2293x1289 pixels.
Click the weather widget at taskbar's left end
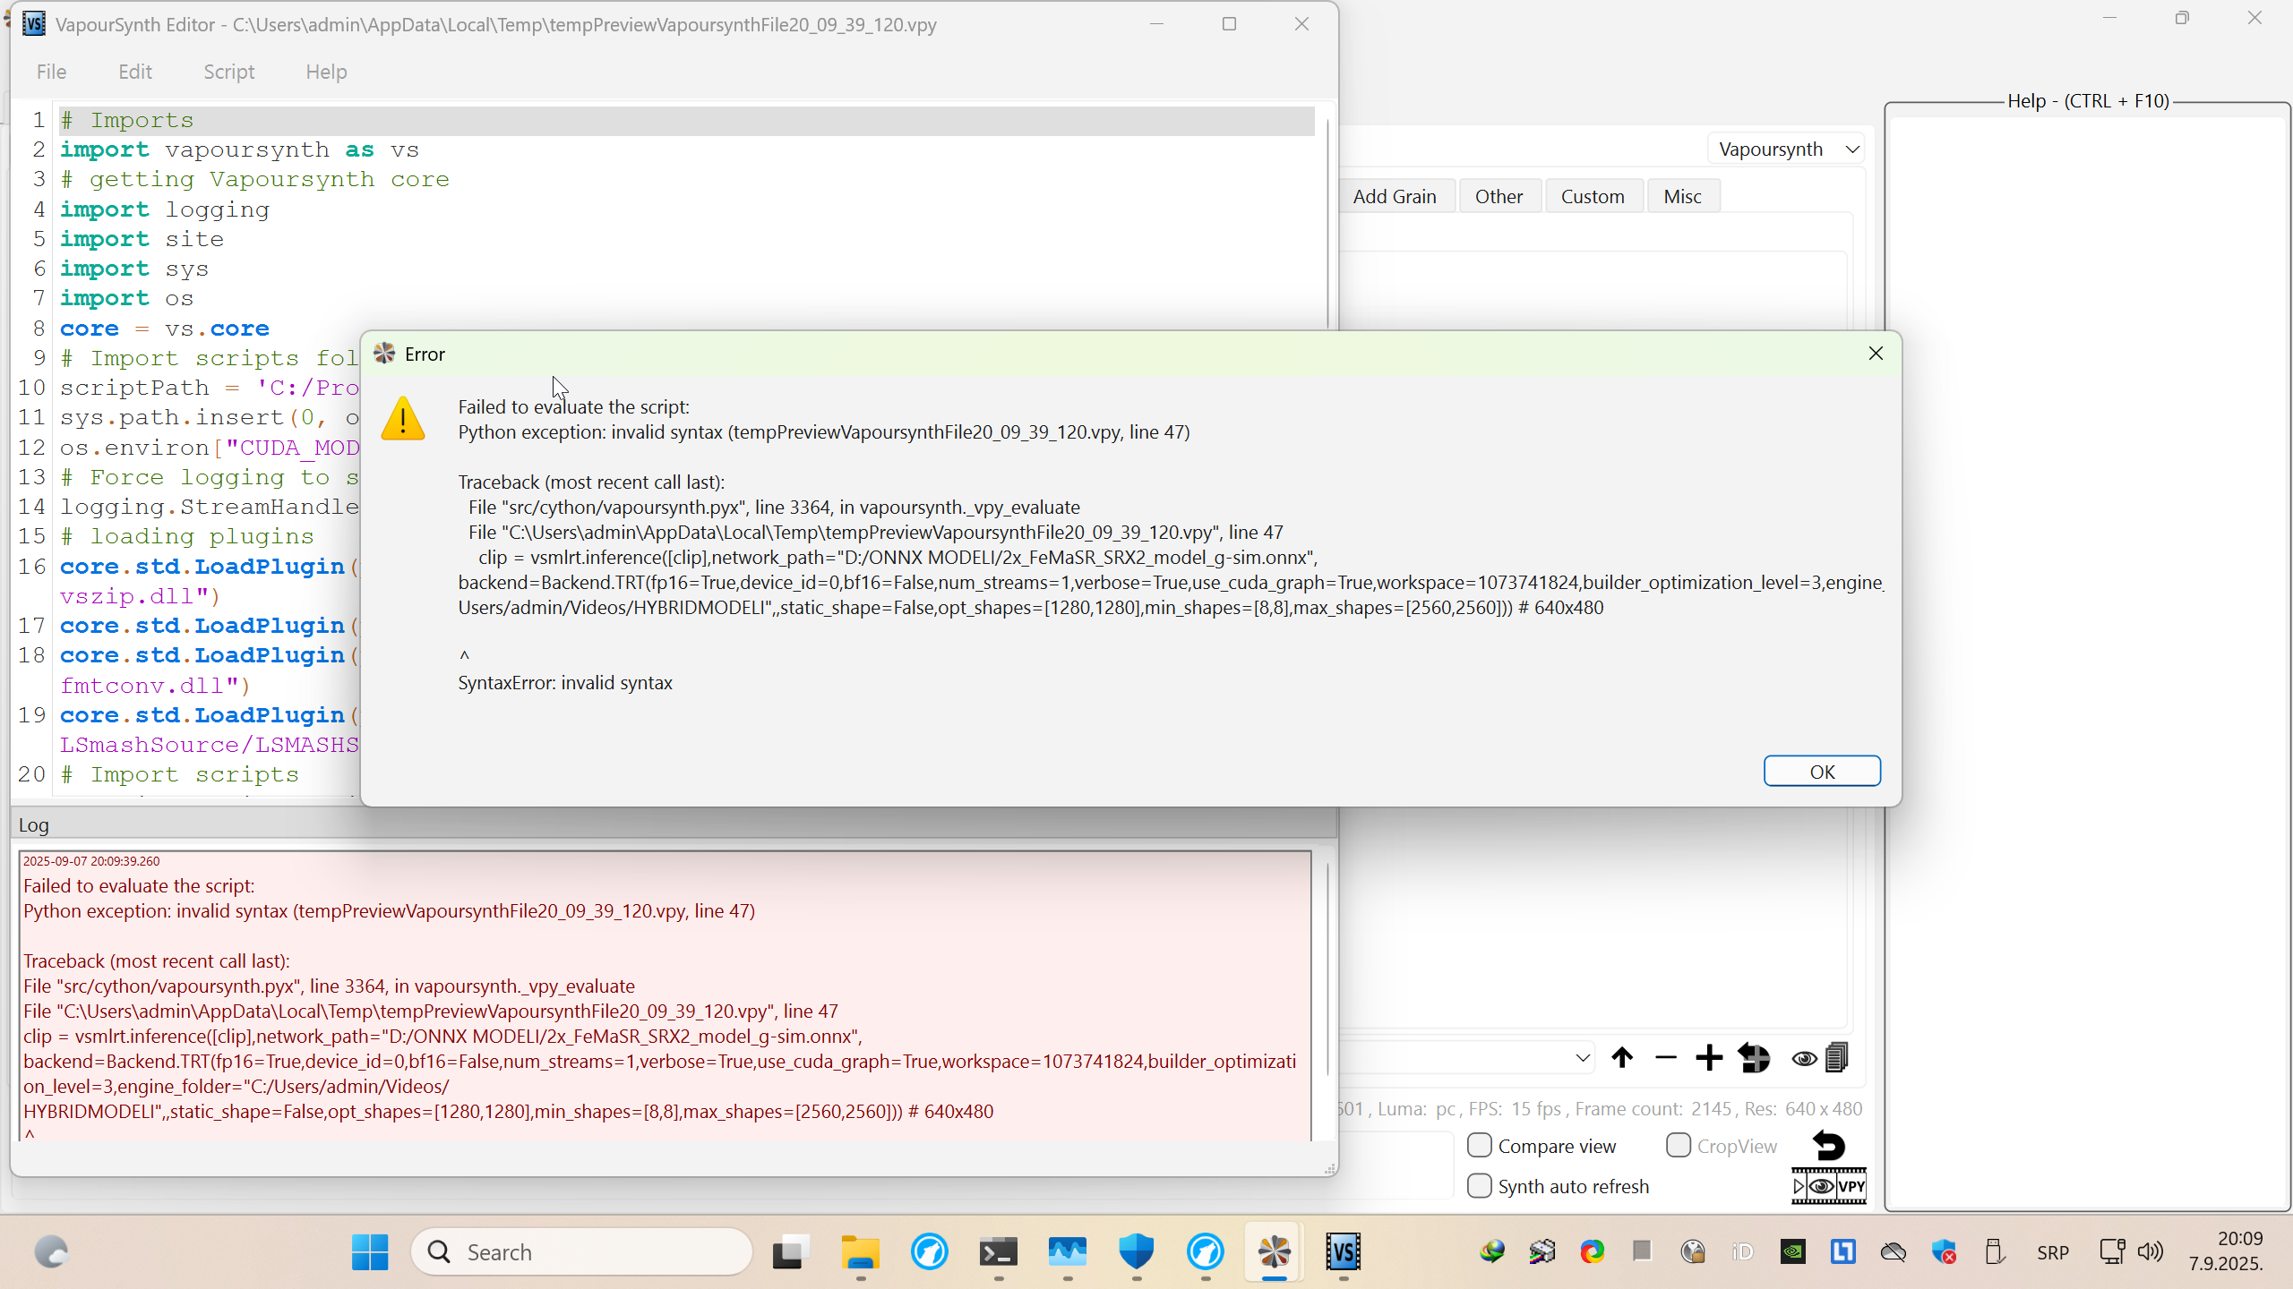[51, 1251]
